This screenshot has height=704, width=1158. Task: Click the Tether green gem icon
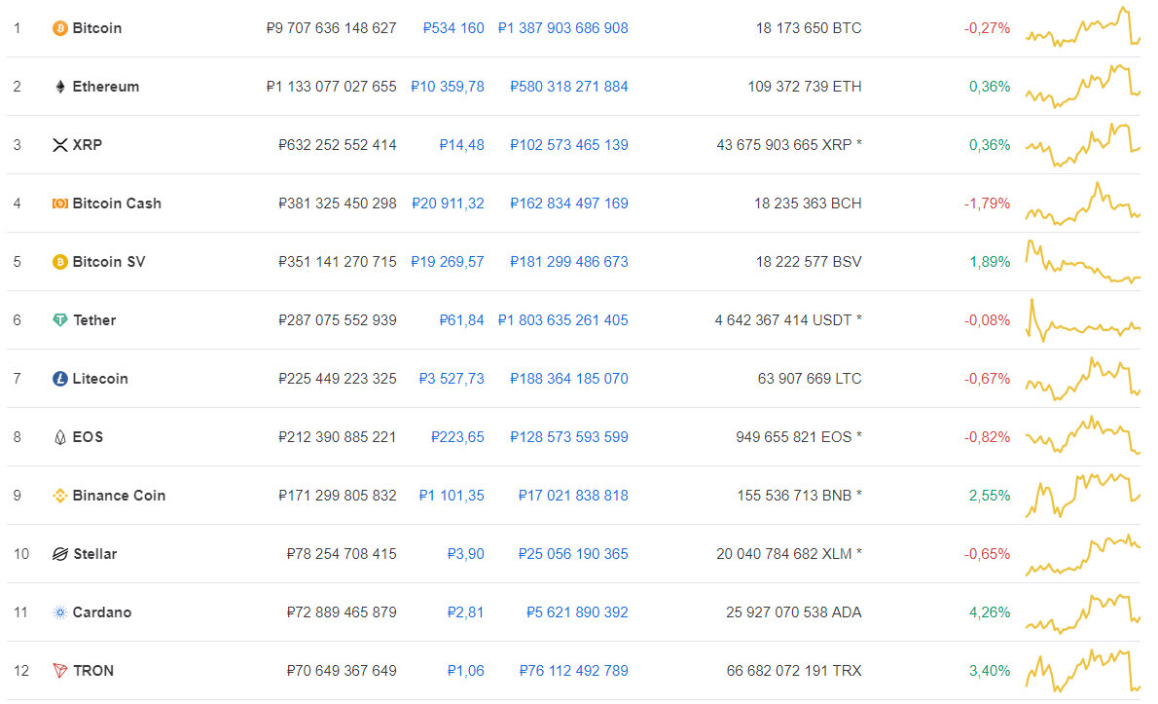pos(59,319)
